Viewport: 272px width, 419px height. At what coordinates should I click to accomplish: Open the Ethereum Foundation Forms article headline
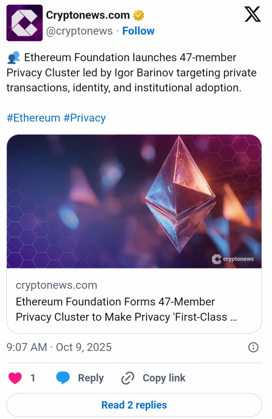[x=126, y=309]
